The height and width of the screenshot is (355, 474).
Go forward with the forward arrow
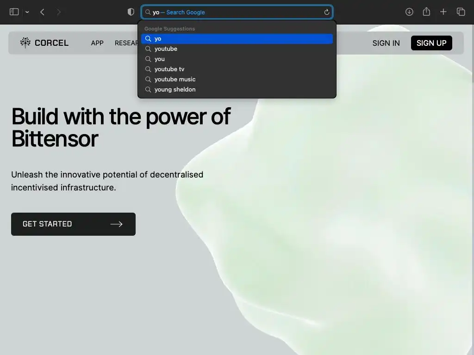[59, 12]
